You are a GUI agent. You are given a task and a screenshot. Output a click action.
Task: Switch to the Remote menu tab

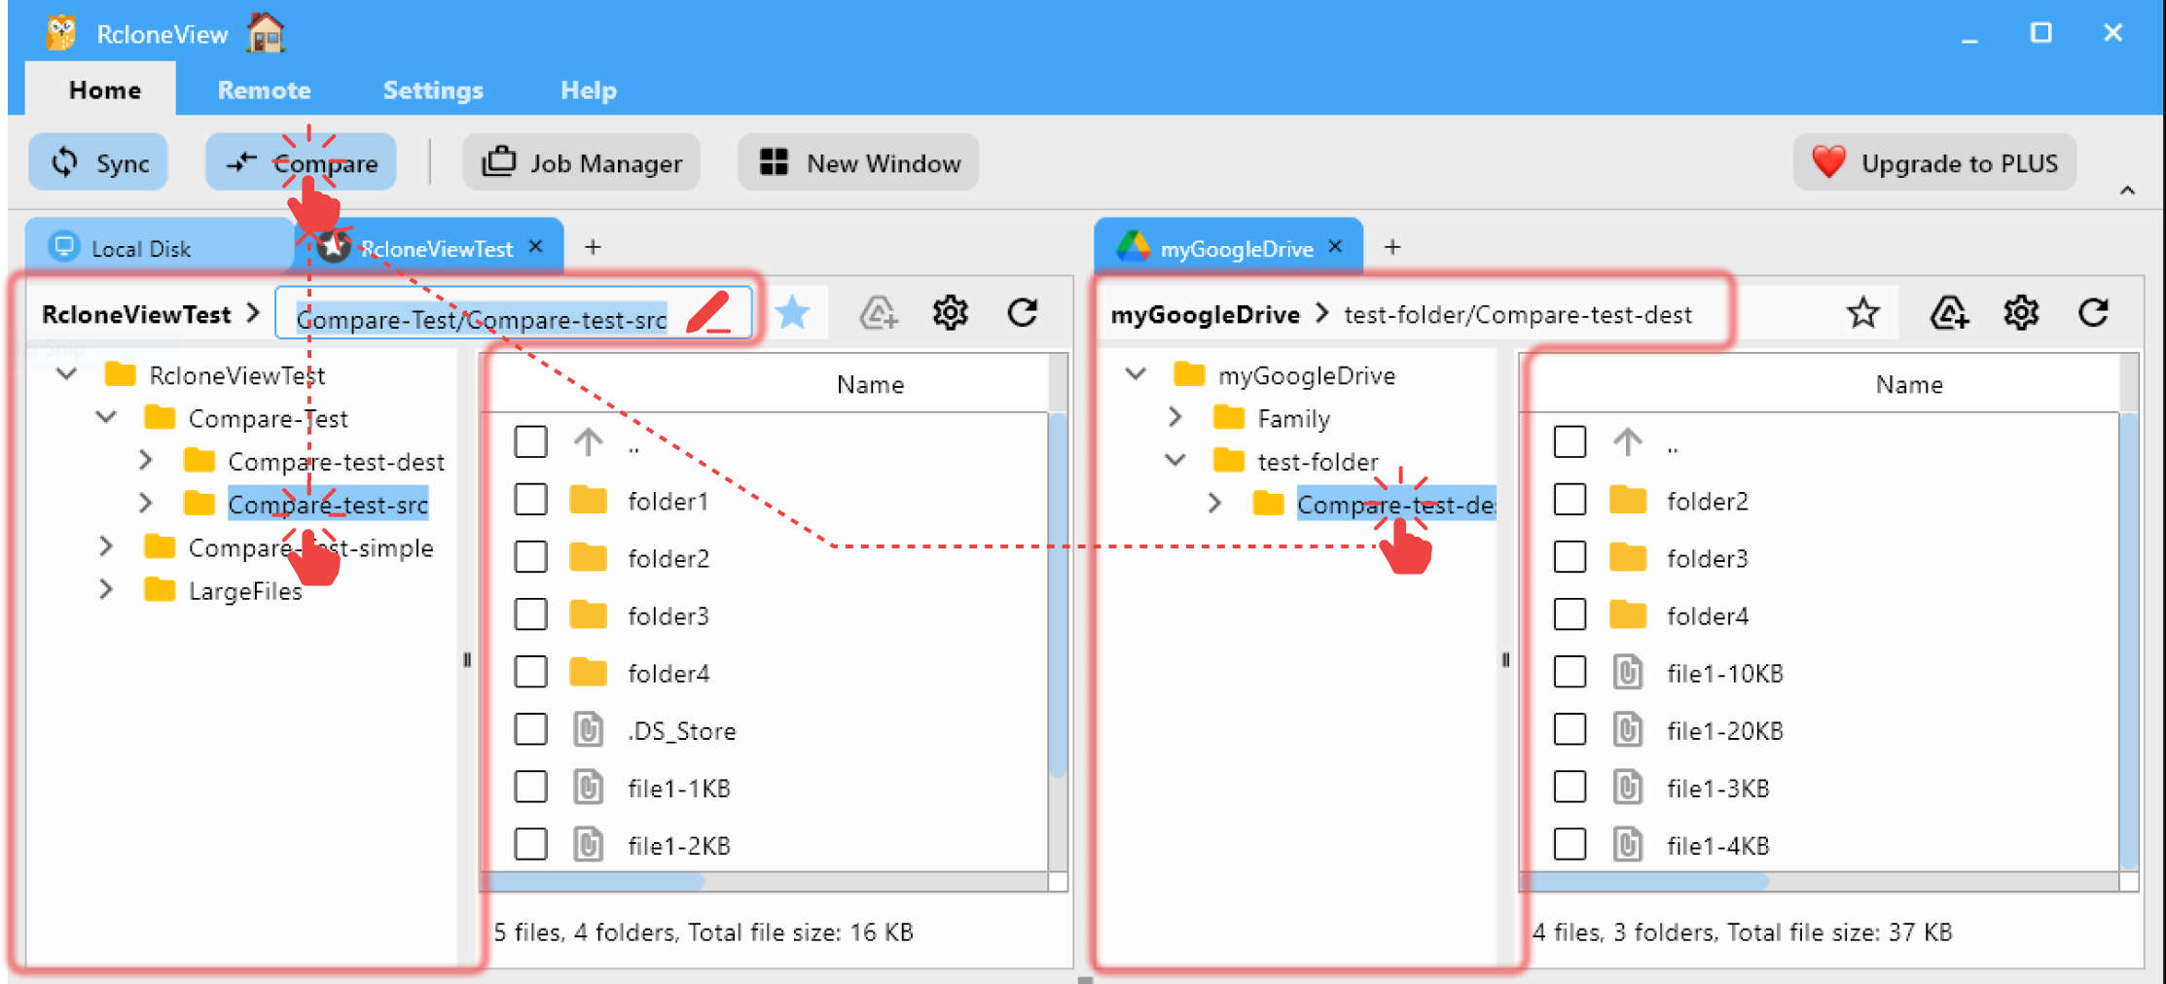click(x=264, y=89)
